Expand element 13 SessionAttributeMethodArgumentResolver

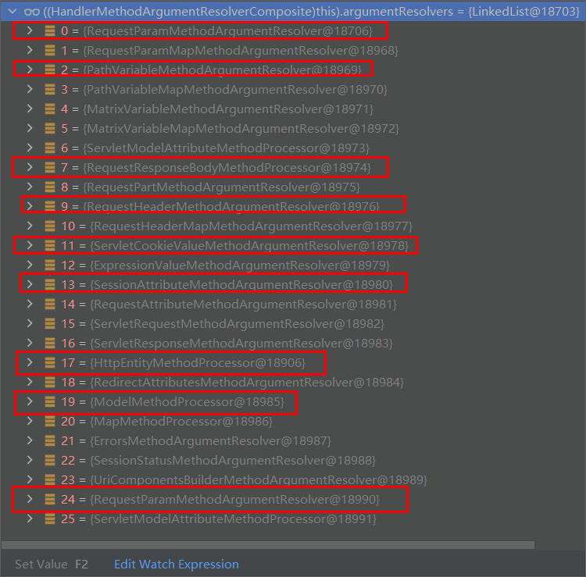(x=30, y=284)
